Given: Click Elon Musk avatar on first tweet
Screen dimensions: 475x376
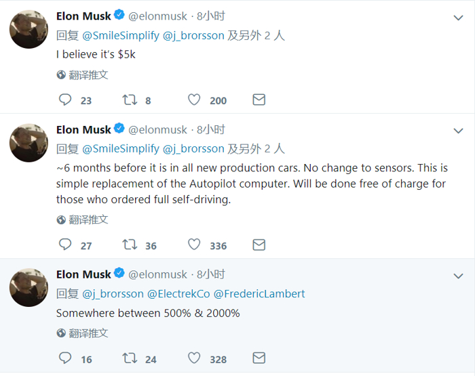Looking at the screenshot, I should (x=28, y=29).
